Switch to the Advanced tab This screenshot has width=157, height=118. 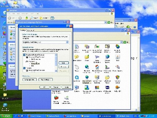30,31
